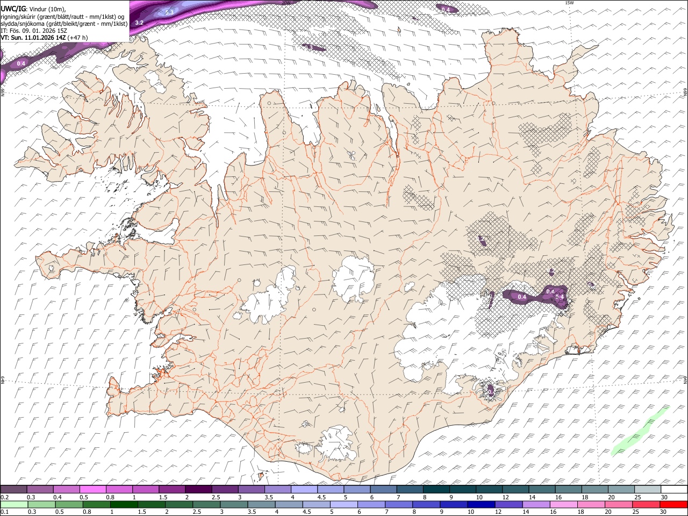The width and height of the screenshot is (688, 516).
Task: Pick the bright red rain-scale swatch starting at 30
Action: coord(673,504)
